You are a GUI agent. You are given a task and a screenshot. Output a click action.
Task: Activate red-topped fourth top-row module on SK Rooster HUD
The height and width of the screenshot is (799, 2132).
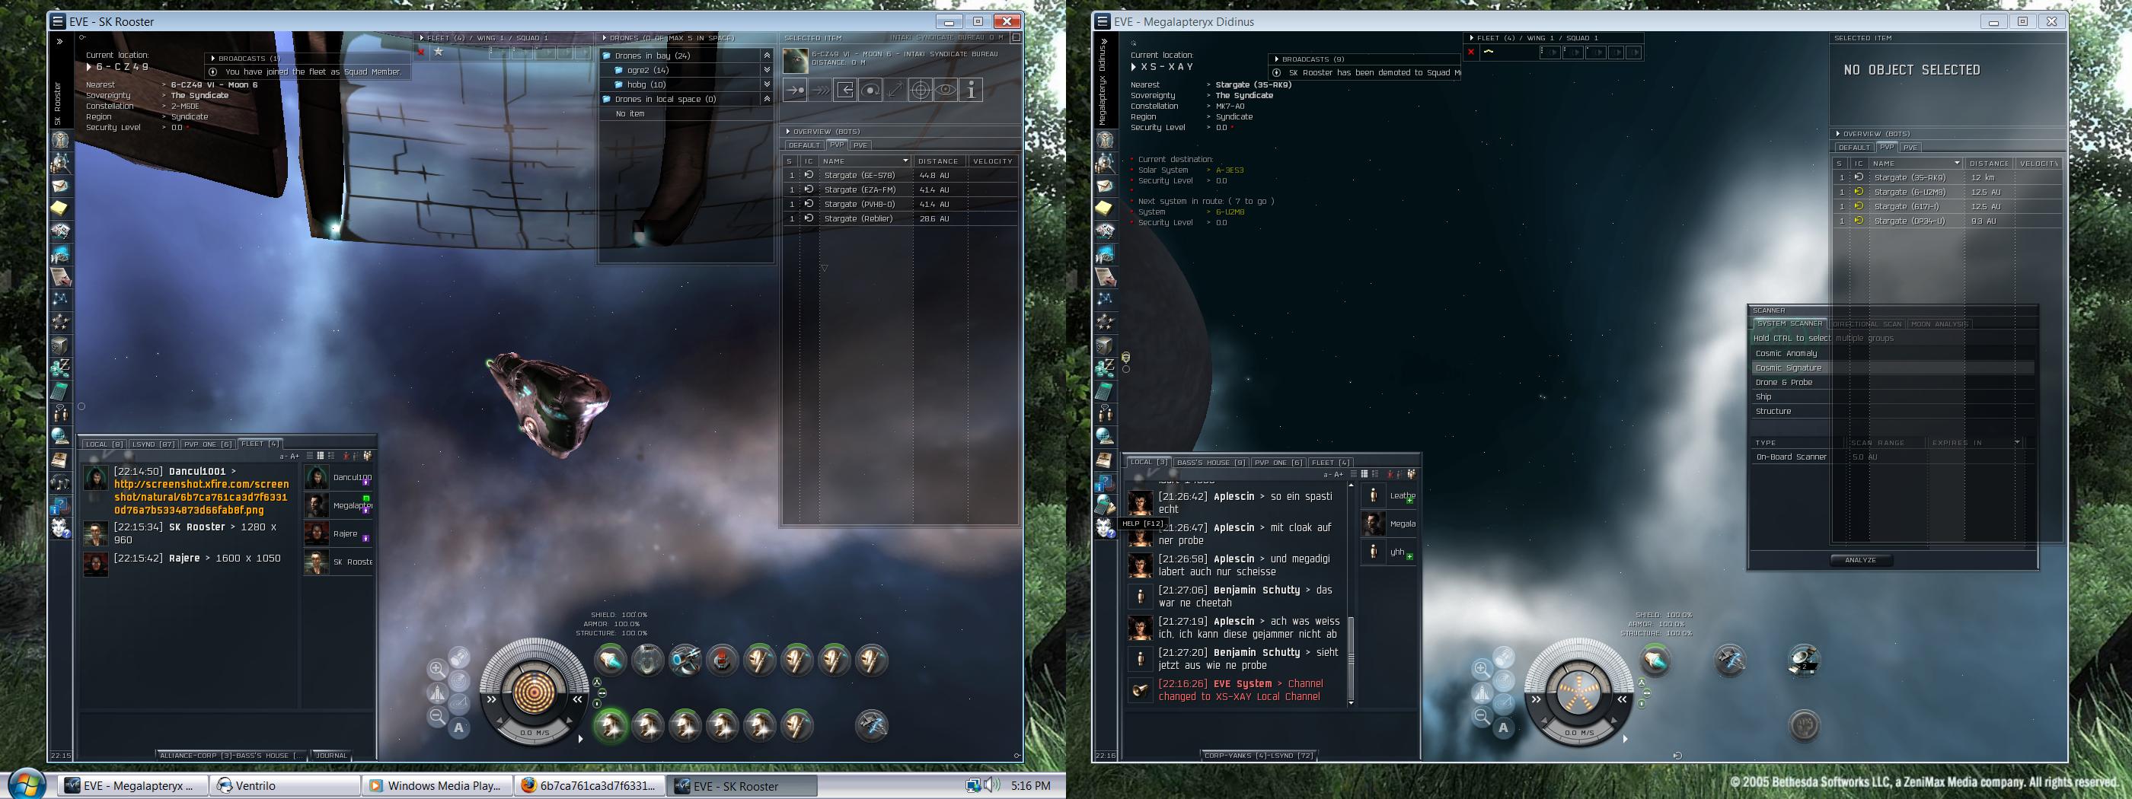(x=723, y=660)
